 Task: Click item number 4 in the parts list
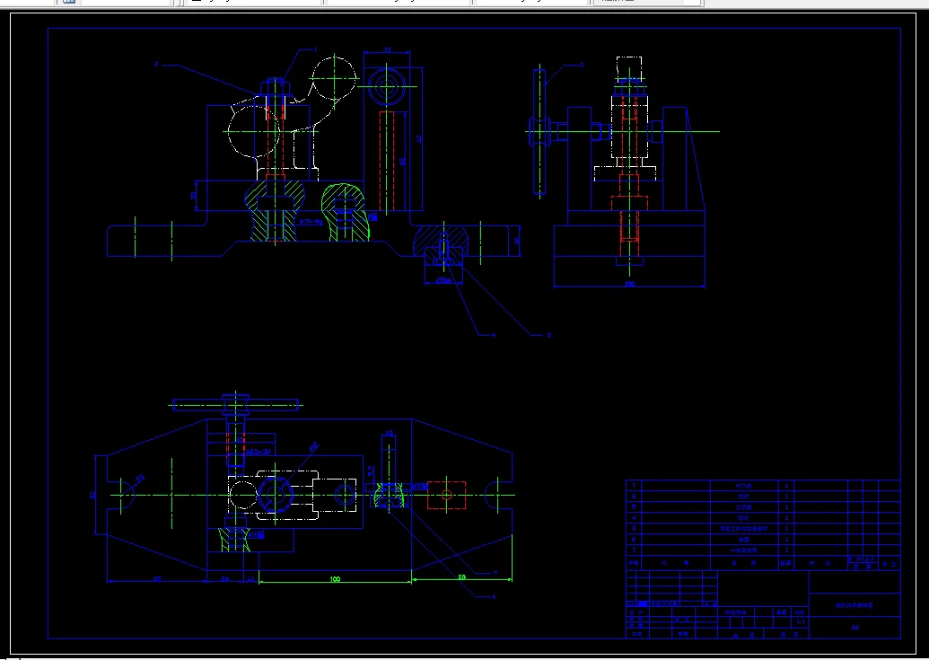pyautogui.click(x=634, y=518)
